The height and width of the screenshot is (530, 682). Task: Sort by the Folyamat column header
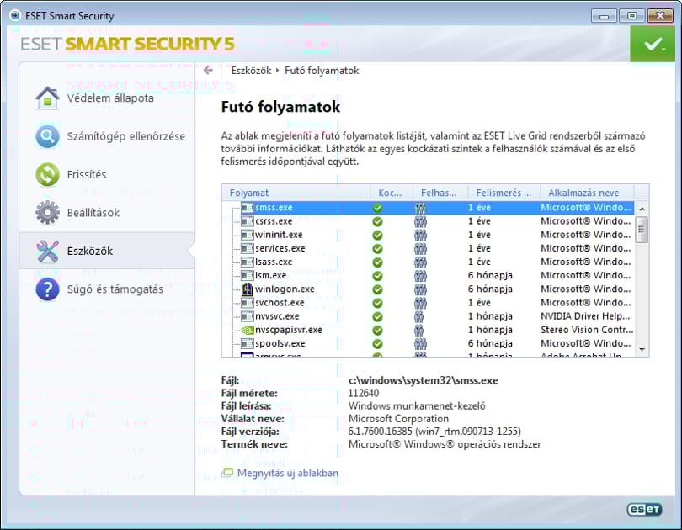point(296,193)
